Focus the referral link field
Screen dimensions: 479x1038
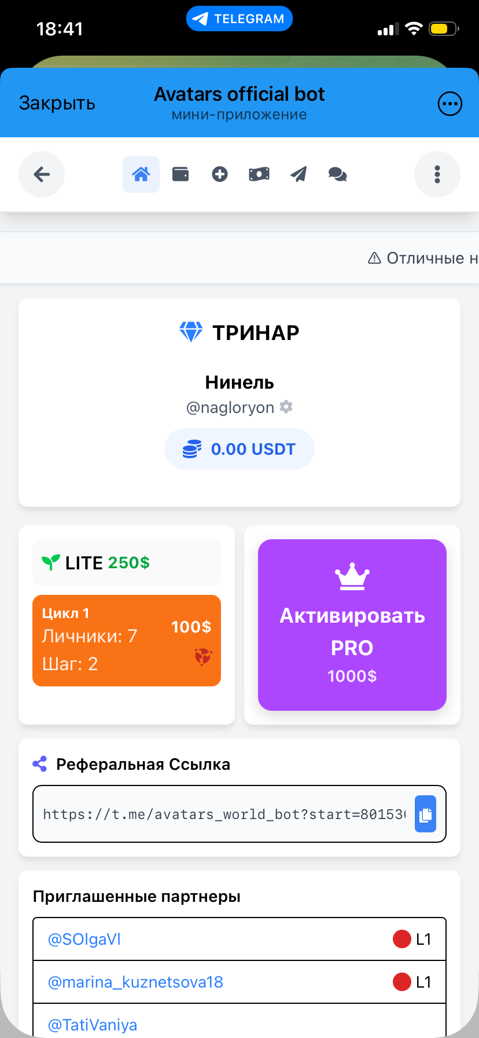pos(223,814)
